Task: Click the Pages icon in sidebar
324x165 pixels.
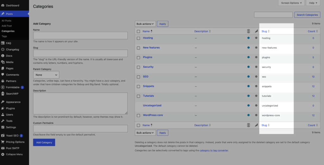Action: (x=3, y=68)
